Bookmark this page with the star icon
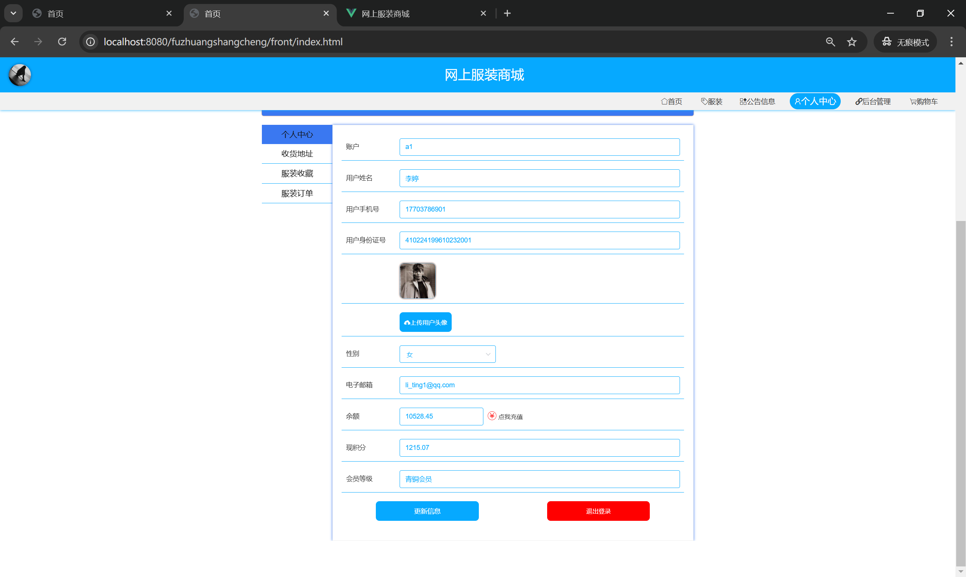Viewport: 966px width, 577px height. (x=852, y=41)
